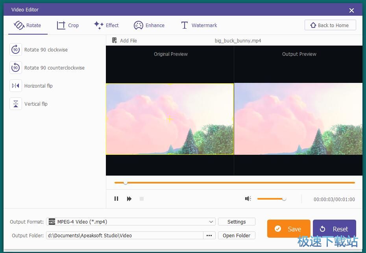The width and height of the screenshot is (366, 253).
Task: Switch to the Enhance tab
Action: 149,25
